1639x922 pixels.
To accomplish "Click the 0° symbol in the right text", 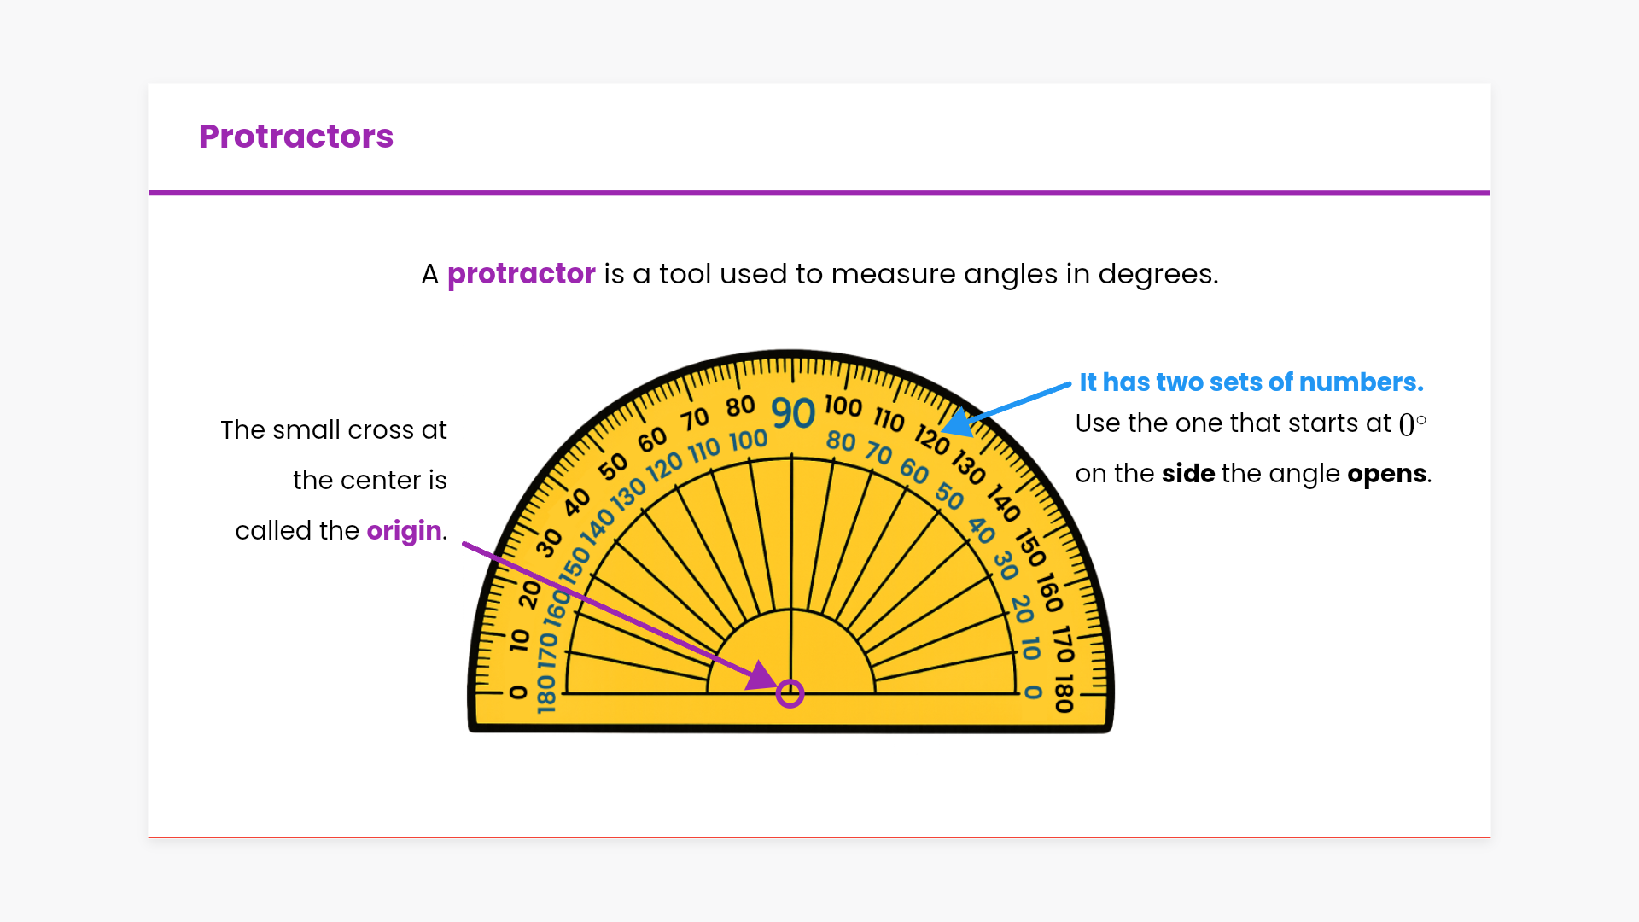I will point(1412,423).
